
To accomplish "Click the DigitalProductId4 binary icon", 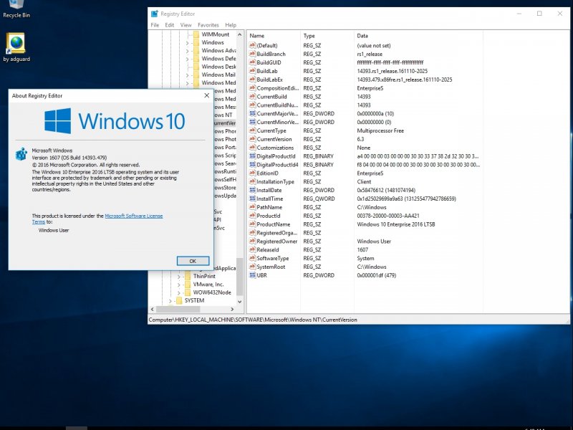I will pyautogui.click(x=252, y=165).
